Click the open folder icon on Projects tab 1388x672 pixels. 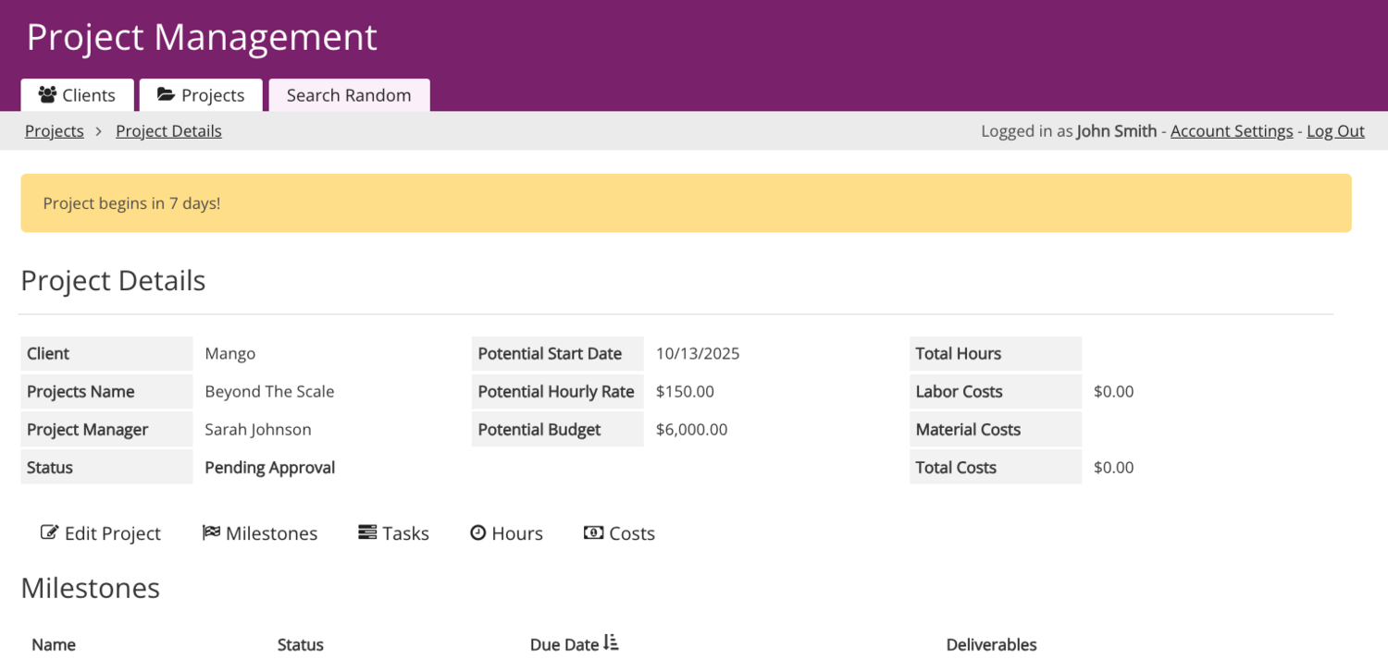[166, 94]
